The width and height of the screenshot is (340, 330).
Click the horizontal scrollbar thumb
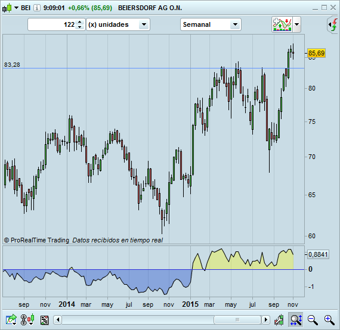[237, 320]
